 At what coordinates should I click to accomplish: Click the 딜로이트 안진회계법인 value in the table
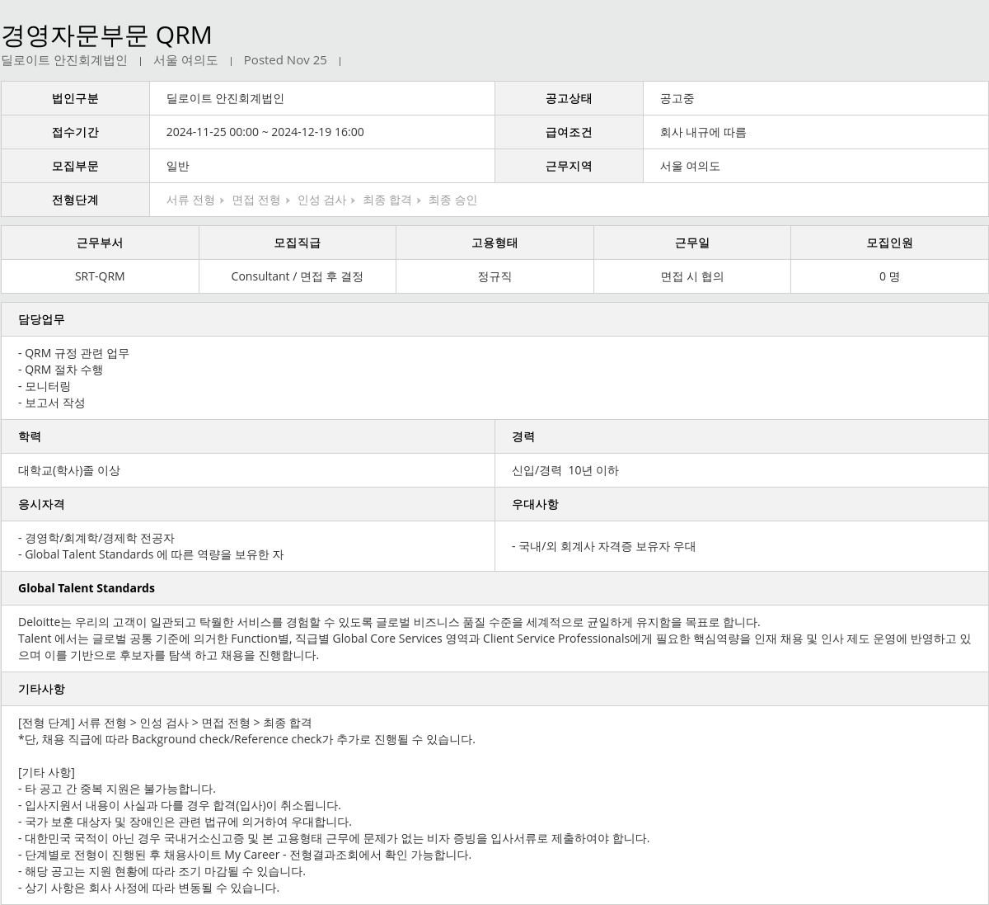(225, 98)
